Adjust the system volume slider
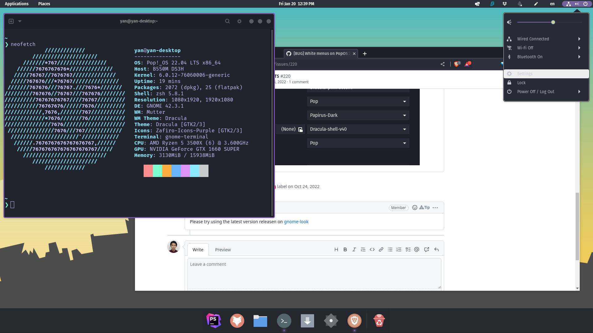This screenshot has width=593, height=333. [x=553, y=22]
